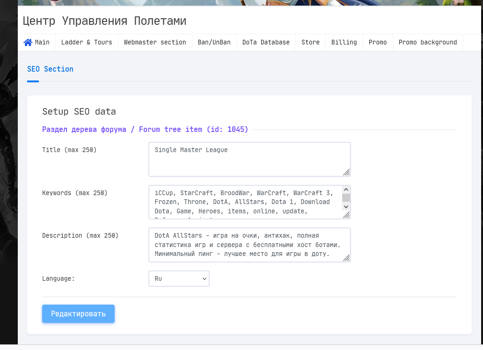This screenshot has height=350, width=483.
Task: Click the Description (max 250) label
Action: (x=80, y=236)
